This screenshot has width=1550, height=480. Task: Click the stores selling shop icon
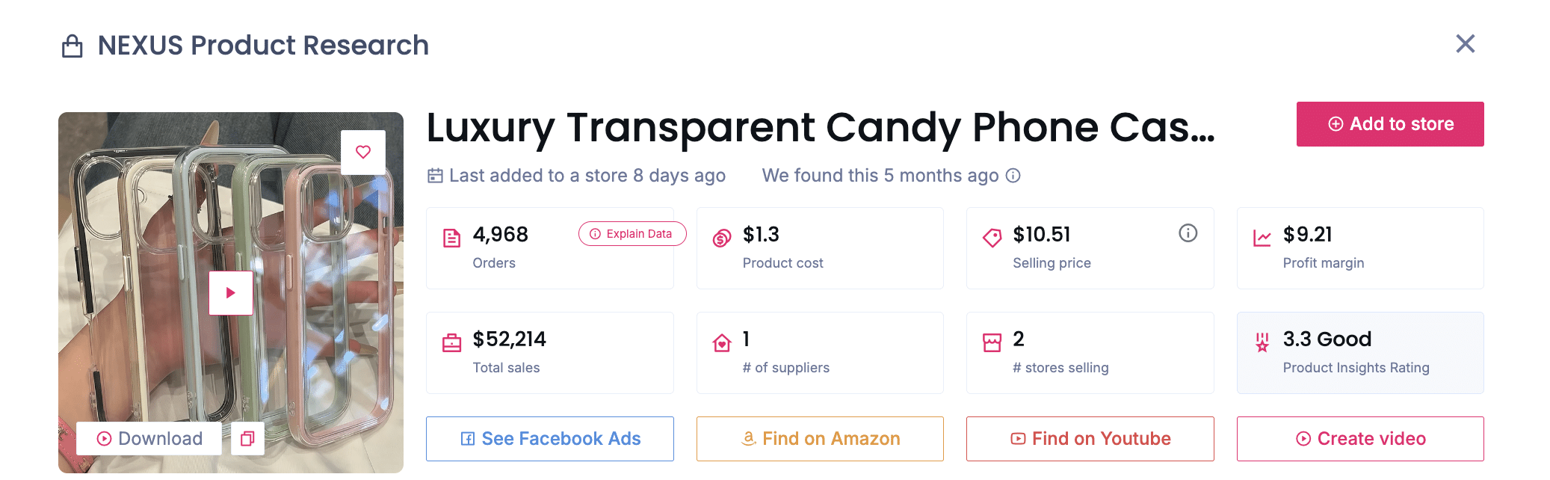tap(992, 343)
